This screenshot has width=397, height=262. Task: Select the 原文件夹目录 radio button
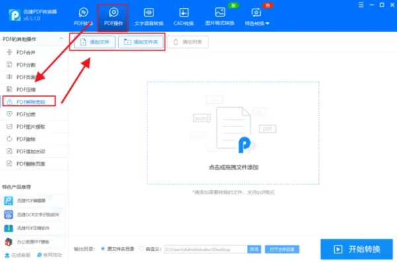pos(103,249)
